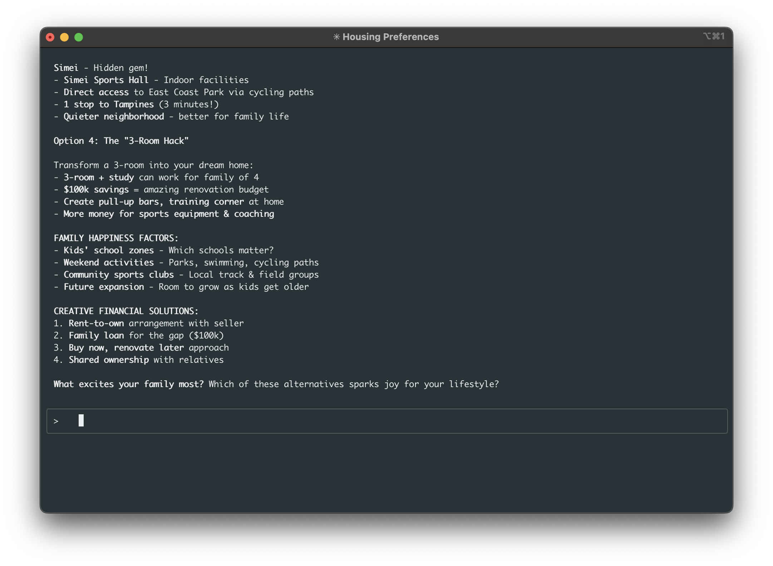This screenshot has height=566, width=773.
Task: Select the 'Shared ownership with relatives' option
Action: tap(139, 360)
